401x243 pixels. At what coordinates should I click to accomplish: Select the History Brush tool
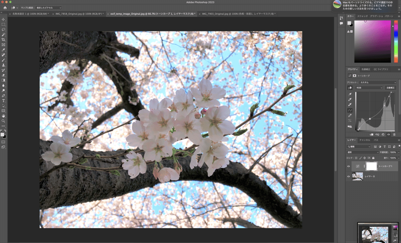click(4, 70)
